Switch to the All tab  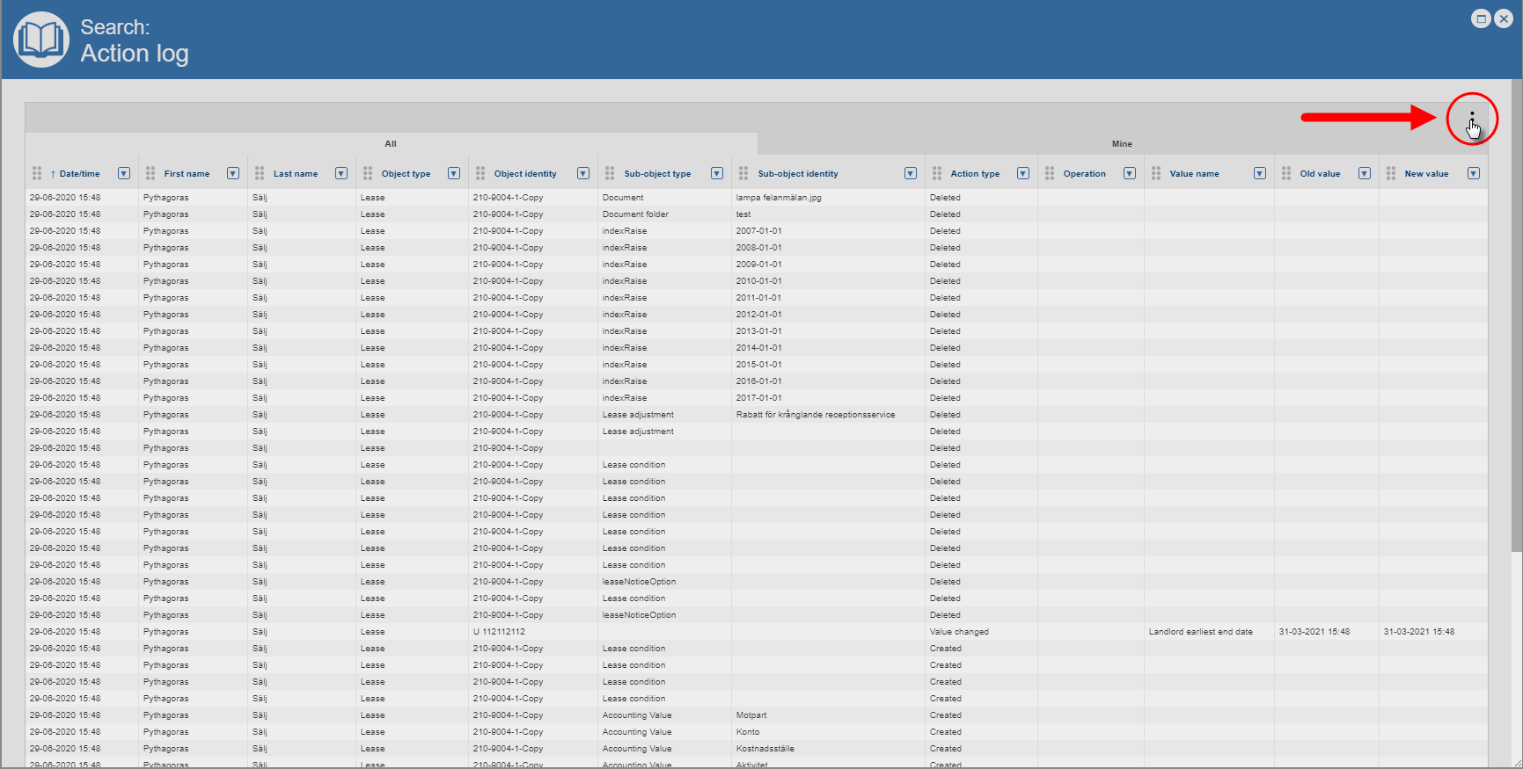[x=391, y=143]
